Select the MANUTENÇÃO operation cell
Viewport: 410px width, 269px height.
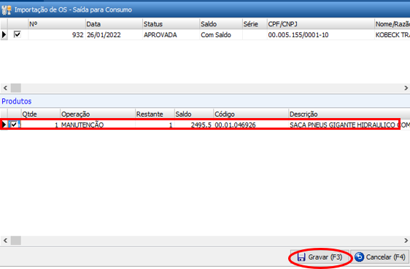tap(98, 125)
